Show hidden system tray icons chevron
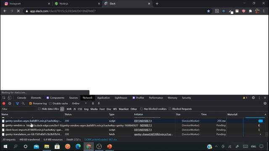This screenshot has height=151, width=269. (216, 146)
